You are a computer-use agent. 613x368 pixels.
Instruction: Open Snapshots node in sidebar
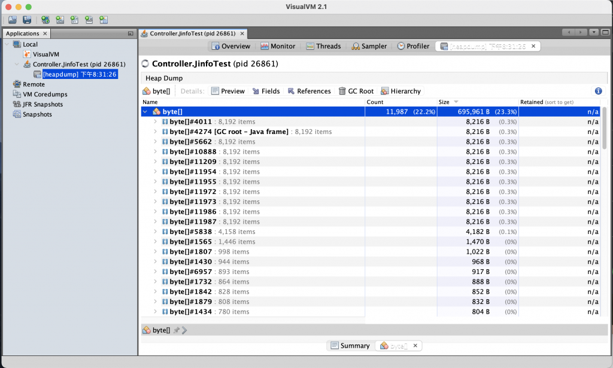tap(37, 114)
